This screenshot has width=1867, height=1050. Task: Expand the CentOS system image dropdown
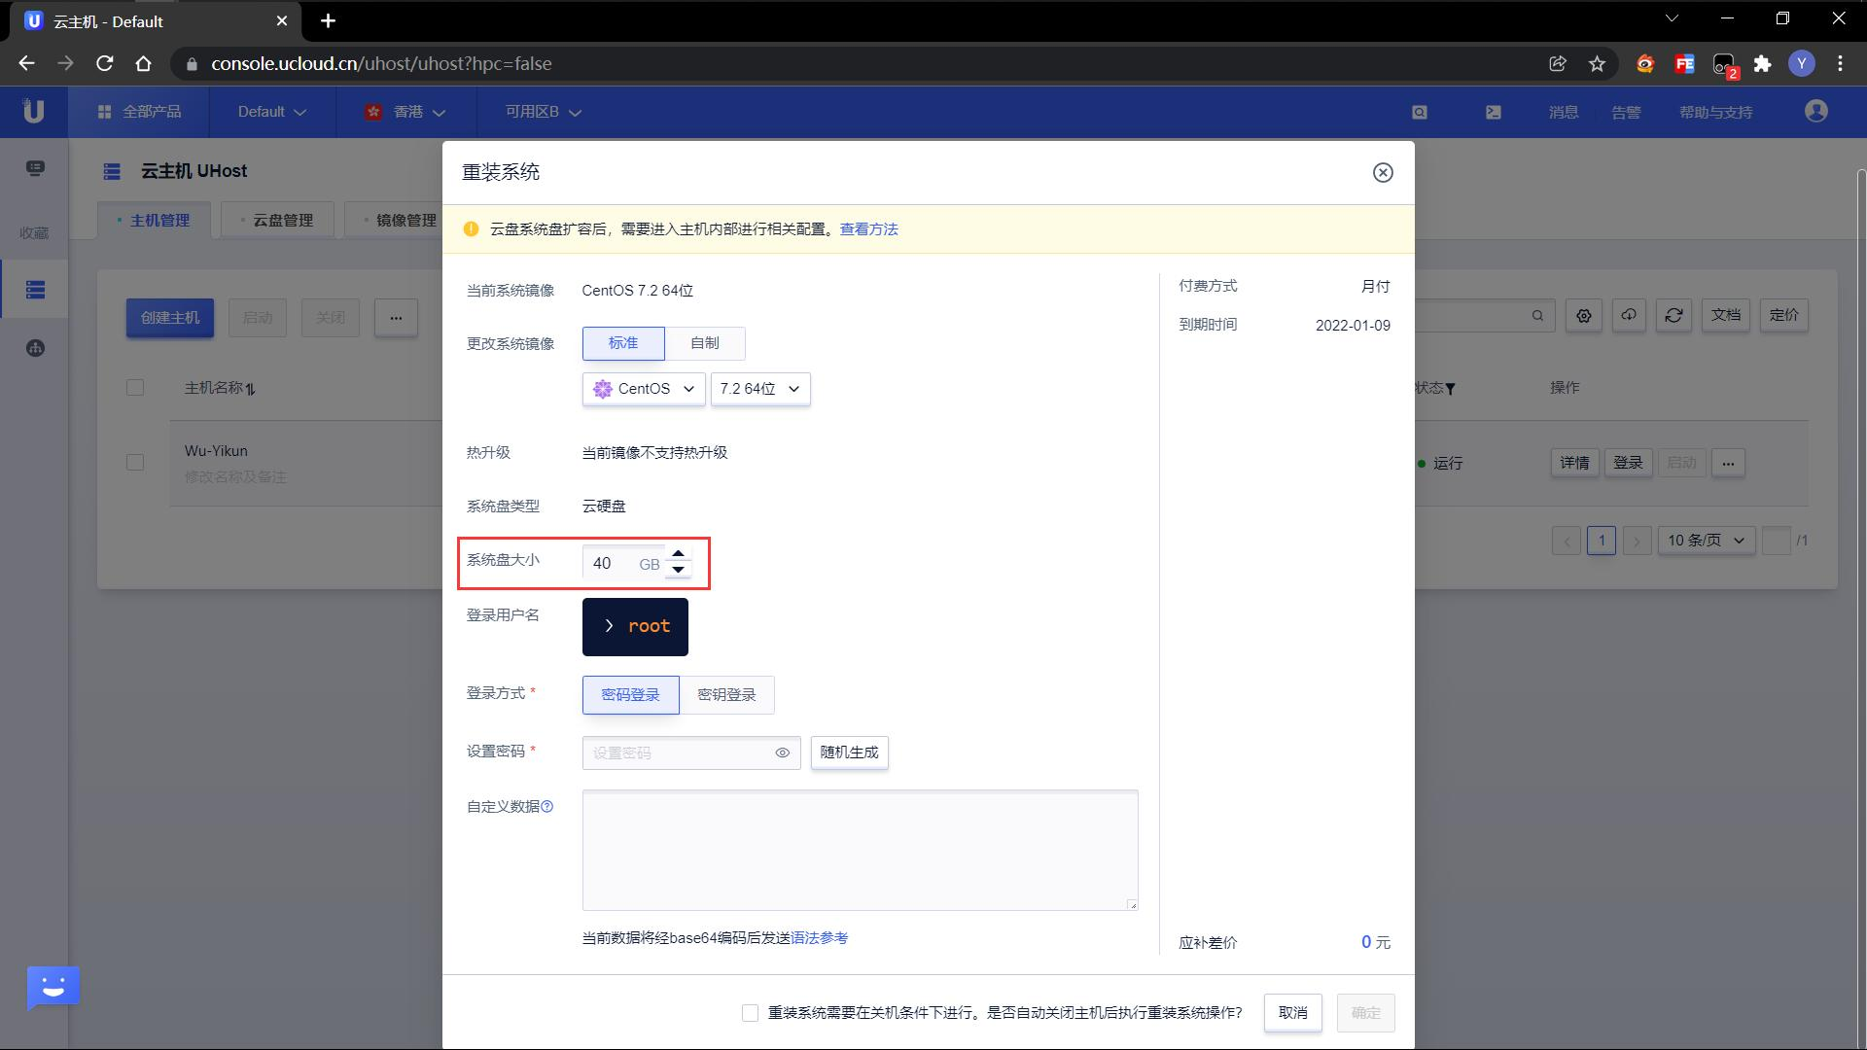(x=643, y=389)
